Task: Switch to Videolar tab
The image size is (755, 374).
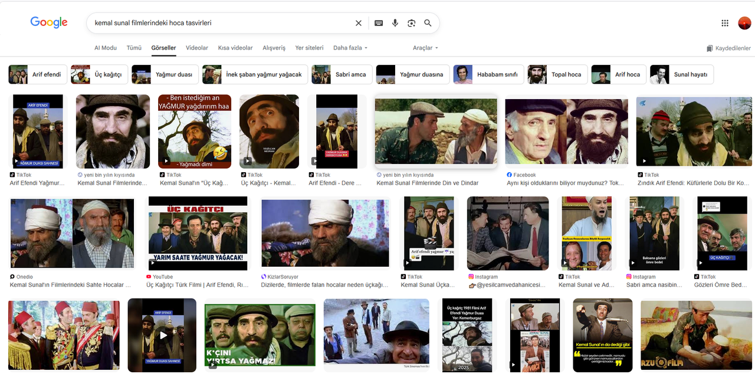Action: [x=197, y=48]
